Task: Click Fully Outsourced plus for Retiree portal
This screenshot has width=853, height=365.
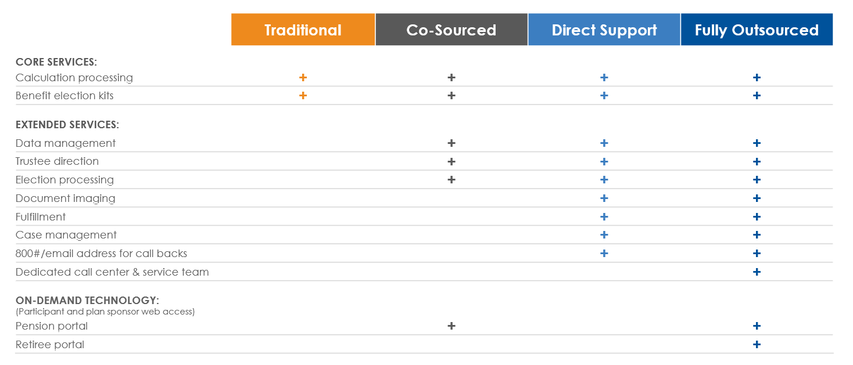Action: [757, 345]
